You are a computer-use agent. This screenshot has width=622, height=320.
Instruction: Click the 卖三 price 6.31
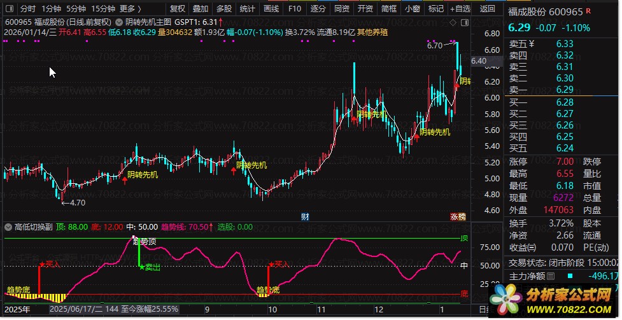(x=565, y=67)
